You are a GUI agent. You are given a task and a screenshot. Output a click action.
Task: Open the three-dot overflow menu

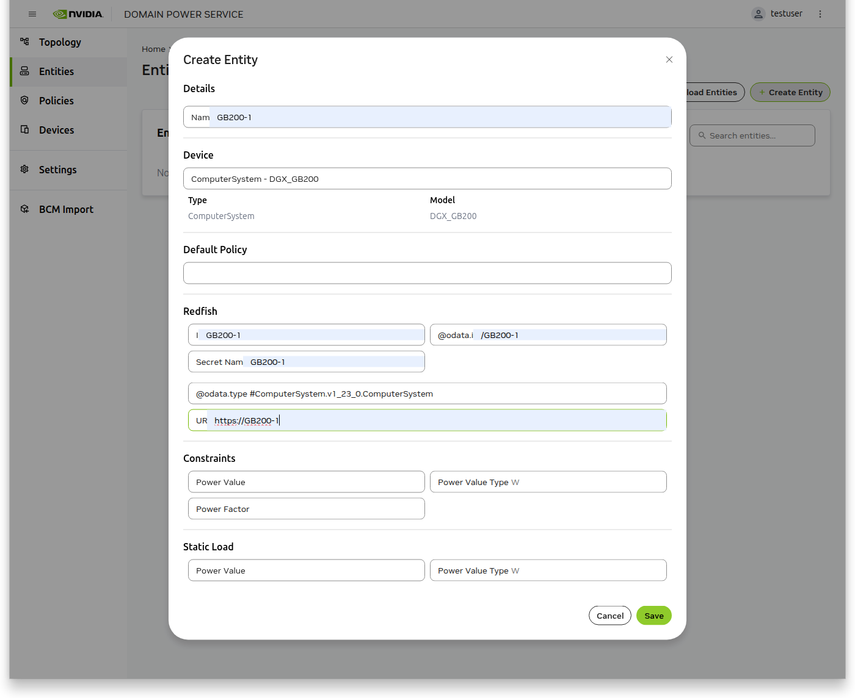pos(820,13)
